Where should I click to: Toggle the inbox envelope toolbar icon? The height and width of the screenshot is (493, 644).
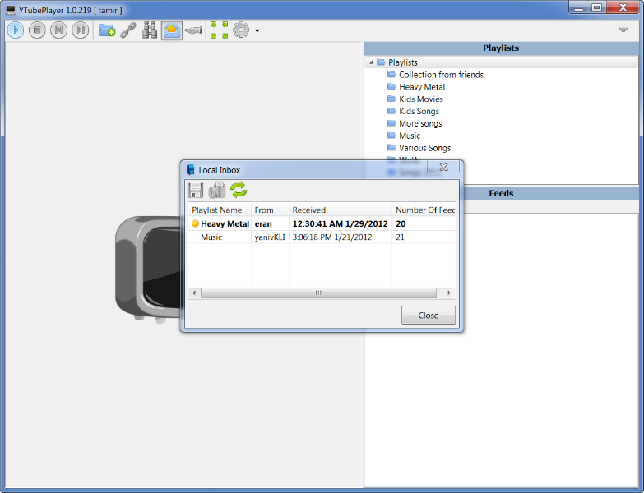click(x=172, y=30)
